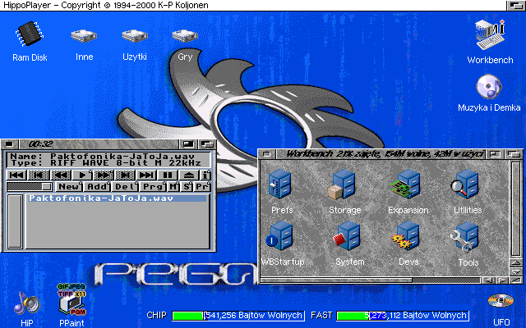Click the Pr button in HippoPlayer

202,186
